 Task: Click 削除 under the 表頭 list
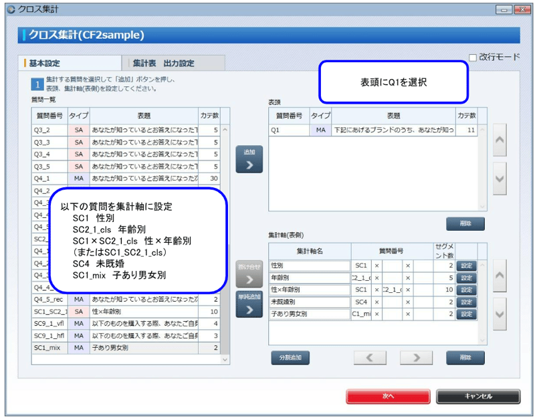pos(465,223)
